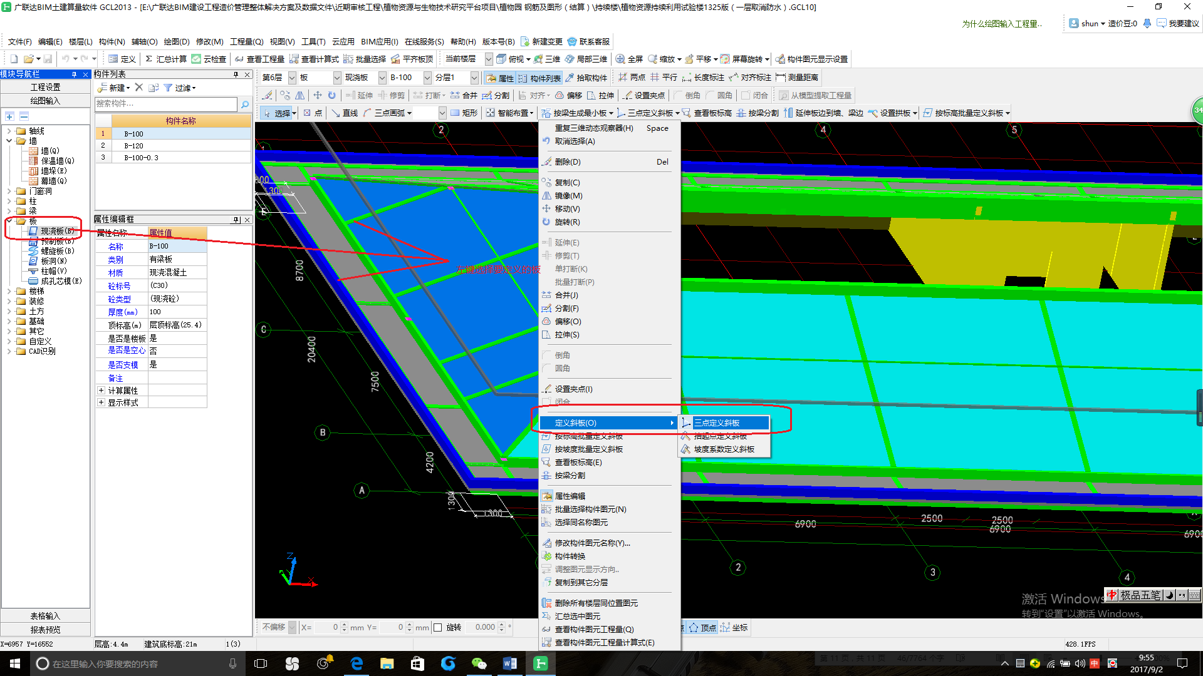Open 过滤 filter dropdown in 构件列表
1203x676 pixels.
[x=180, y=88]
